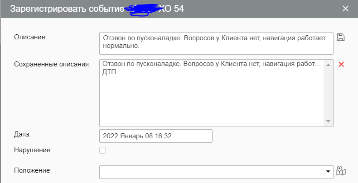
Task: Enable the Нарушение checkbox
Action: point(103,150)
